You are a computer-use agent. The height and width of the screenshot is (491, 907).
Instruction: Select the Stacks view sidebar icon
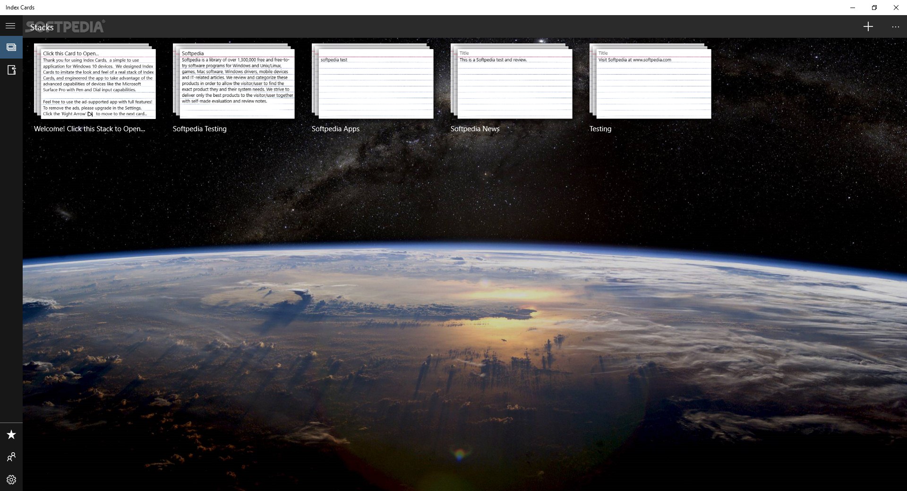coord(11,47)
